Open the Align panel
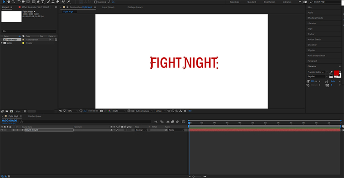 (x=310, y=29)
